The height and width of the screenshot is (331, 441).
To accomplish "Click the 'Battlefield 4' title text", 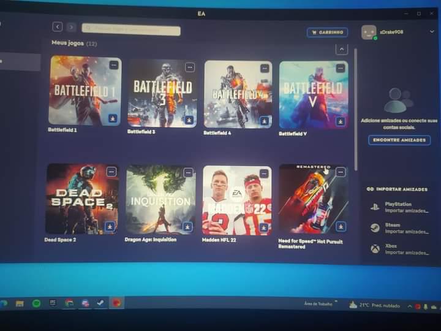I will click(217, 133).
